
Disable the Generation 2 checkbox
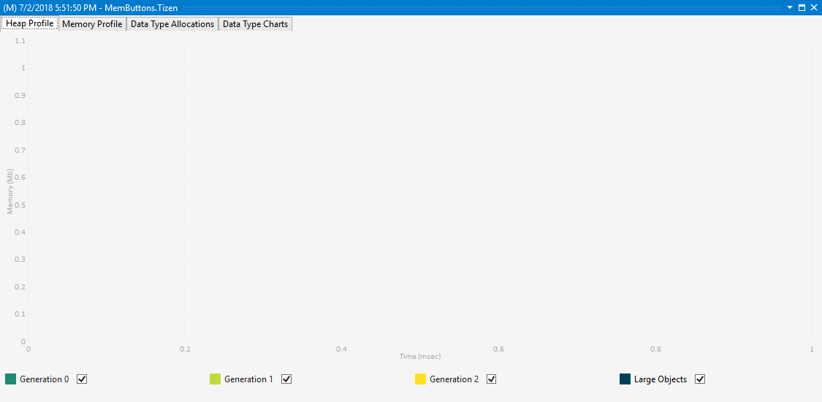pyautogui.click(x=492, y=379)
